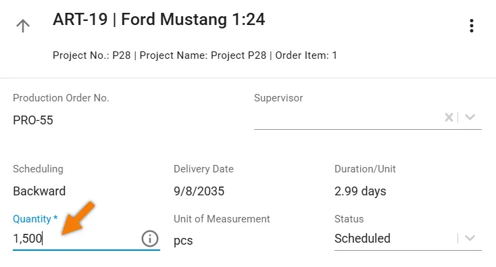The width and height of the screenshot is (496, 267).
Task: Click the PRO-55 production order number
Action: (x=33, y=120)
